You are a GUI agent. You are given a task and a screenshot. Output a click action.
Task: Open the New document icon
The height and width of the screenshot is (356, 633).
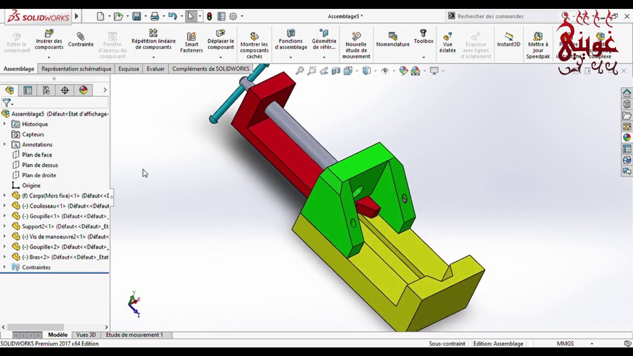100,16
